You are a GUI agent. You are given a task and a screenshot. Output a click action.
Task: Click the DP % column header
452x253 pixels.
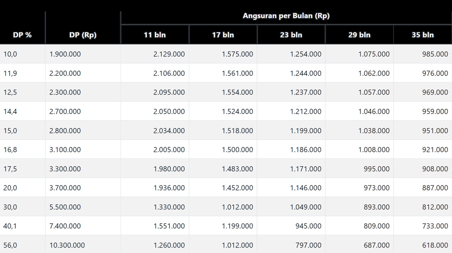point(22,35)
